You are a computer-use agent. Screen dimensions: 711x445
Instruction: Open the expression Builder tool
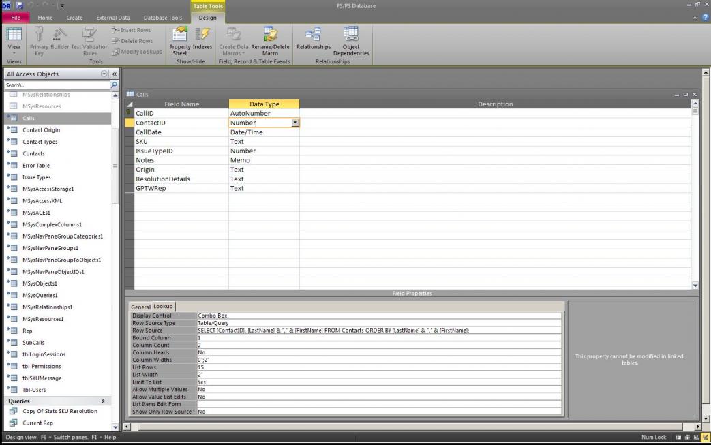[60, 39]
